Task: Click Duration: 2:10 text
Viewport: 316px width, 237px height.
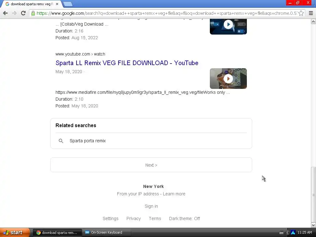Action: tap(69, 99)
